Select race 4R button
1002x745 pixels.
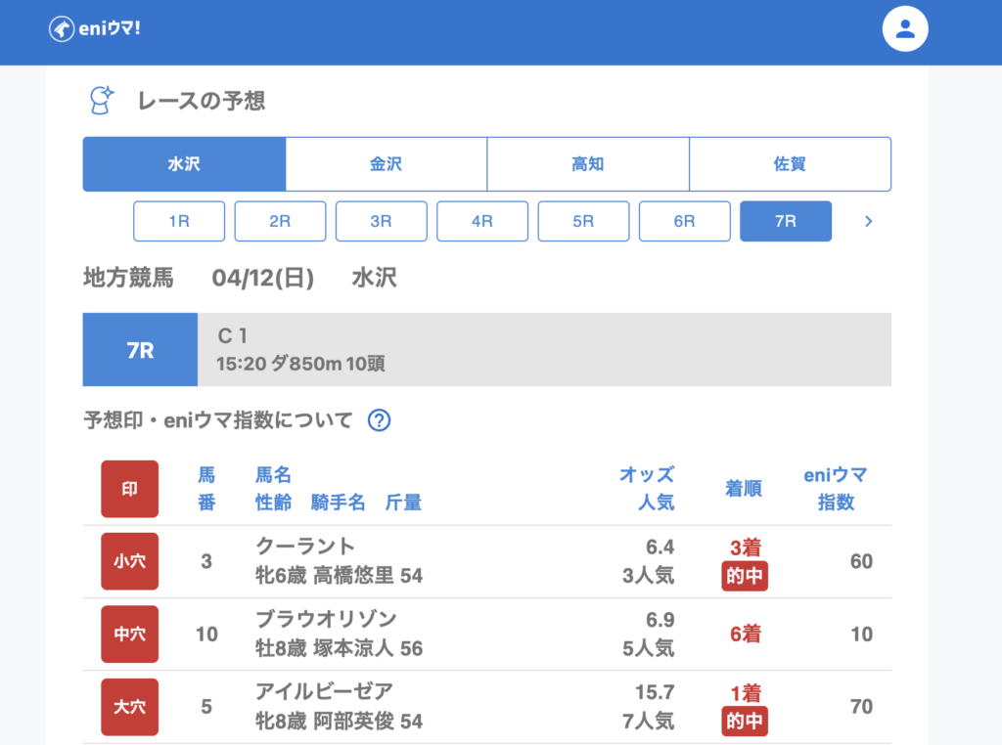pyautogui.click(x=482, y=222)
